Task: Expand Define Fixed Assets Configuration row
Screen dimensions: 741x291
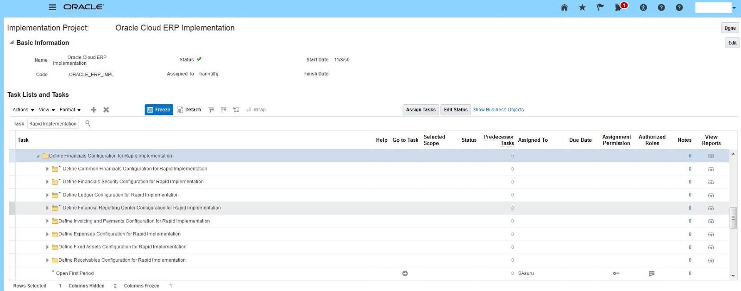Action: click(47, 247)
